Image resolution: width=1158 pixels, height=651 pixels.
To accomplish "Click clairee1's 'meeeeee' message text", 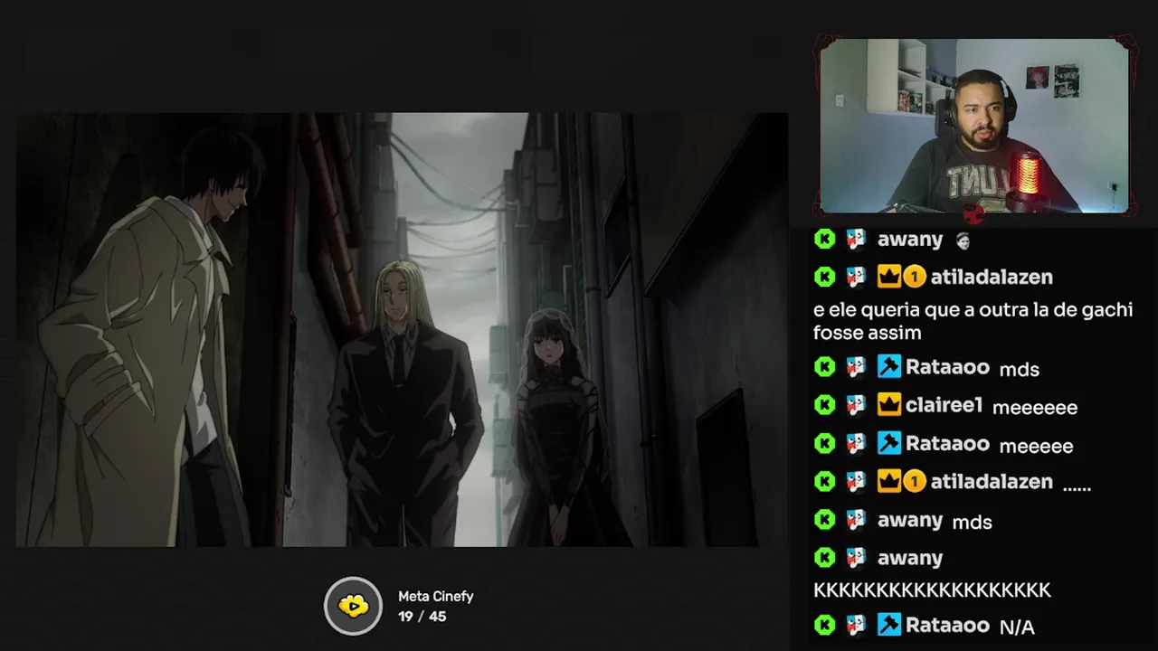I will click(x=1035, y=408).
